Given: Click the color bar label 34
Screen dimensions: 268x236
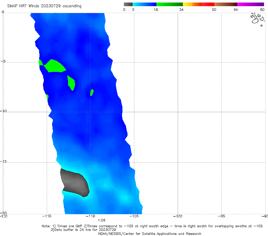Looking at the screenshot, I should point(181,9).
